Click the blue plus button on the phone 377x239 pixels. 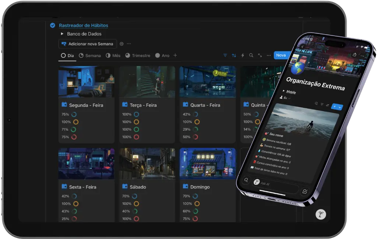(334, 106)
